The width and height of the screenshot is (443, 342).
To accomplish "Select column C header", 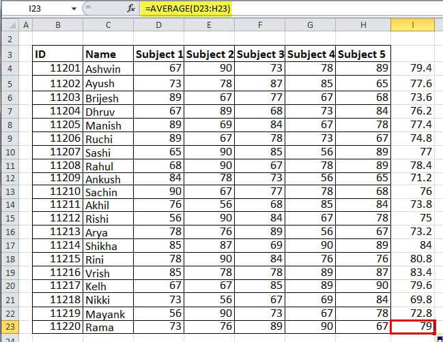I will click(x=109, y=25).
